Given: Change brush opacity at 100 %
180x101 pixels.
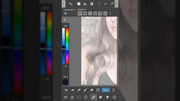Looking at the screenshot, I should [65, 77].
